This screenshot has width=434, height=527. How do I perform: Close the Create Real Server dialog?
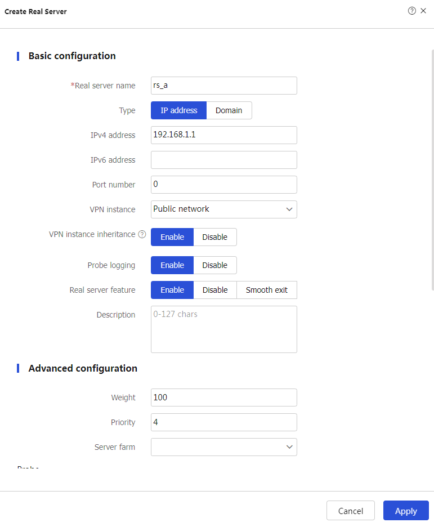423,11
